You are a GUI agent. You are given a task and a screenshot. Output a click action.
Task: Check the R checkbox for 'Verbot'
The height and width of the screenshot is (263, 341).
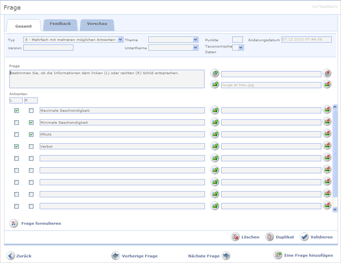tap(31, 146)
